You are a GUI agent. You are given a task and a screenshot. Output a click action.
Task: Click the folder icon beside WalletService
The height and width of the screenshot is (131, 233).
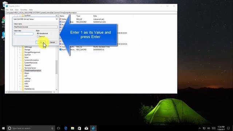[x=23, y=89]
